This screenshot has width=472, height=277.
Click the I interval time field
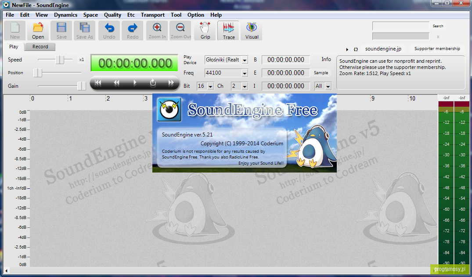click(x=286, y=86)
